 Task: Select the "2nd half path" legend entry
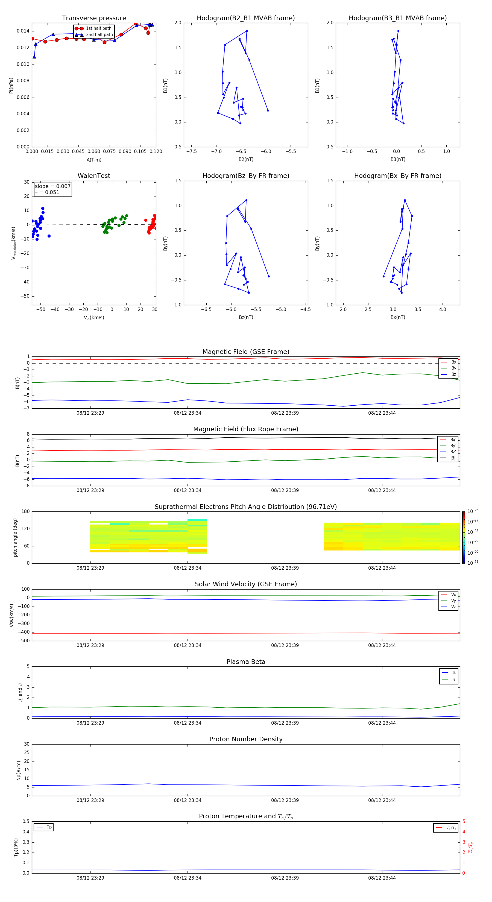94,35
